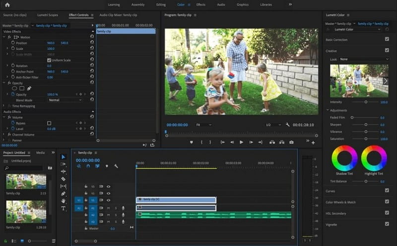
Task: Select the Pen tool in the tools panel
Action: 63,193
